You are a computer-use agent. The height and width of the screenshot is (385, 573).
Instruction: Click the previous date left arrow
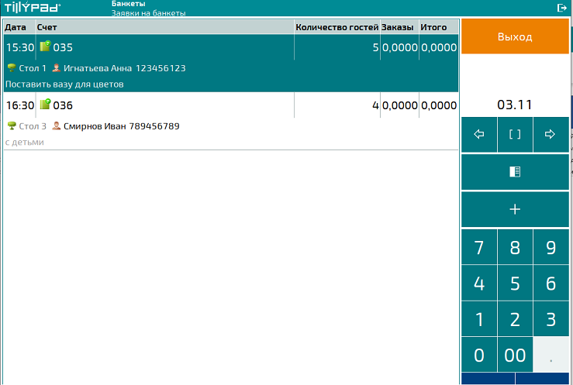[x=478, y=134]
